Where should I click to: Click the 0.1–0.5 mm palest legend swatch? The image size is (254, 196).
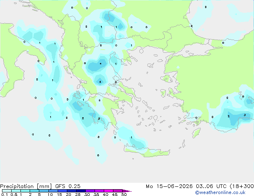pyautogui.click(x=7, y=191)
